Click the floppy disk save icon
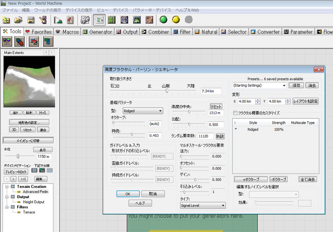The width and height of the screenshot is (333, 232). point(31,20)
